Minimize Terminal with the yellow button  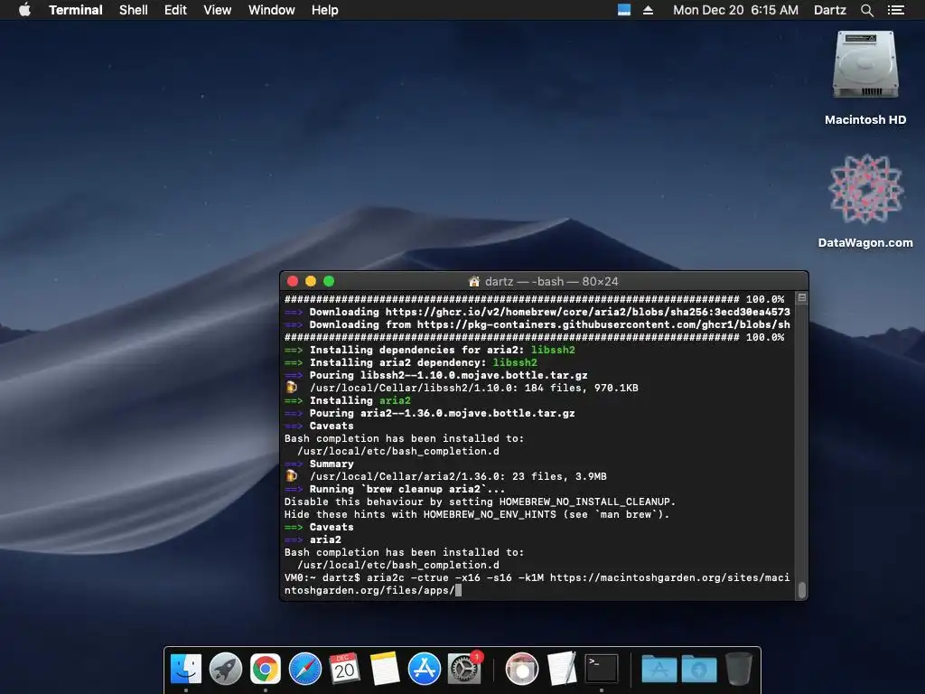tap(311, 282)
